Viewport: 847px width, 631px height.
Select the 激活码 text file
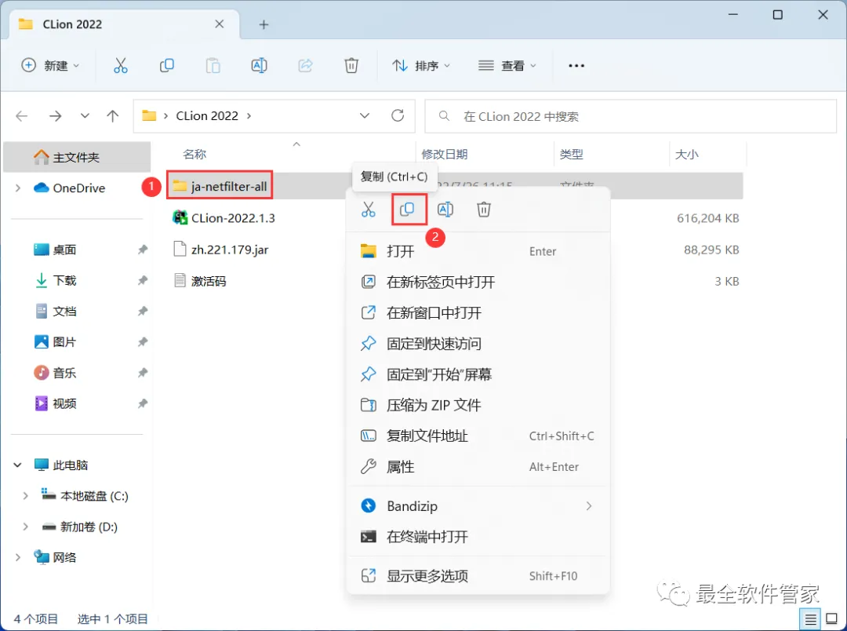pos(199,281)
